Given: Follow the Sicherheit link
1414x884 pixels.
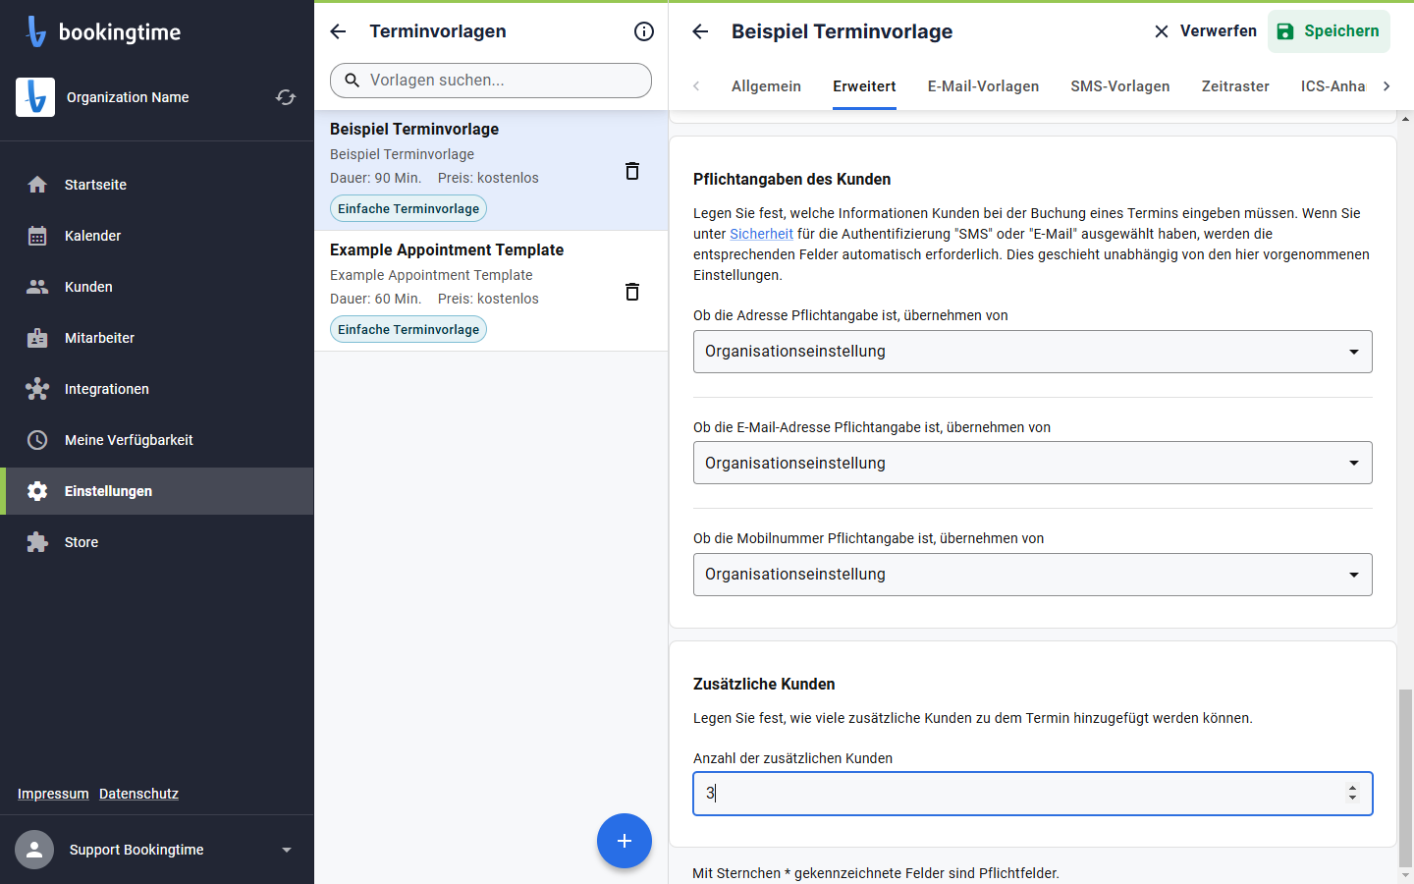Looking at the screenshot, I should click(761, 234).
